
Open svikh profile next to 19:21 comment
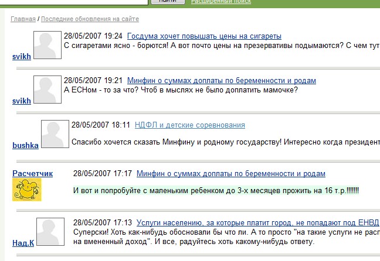22,101
